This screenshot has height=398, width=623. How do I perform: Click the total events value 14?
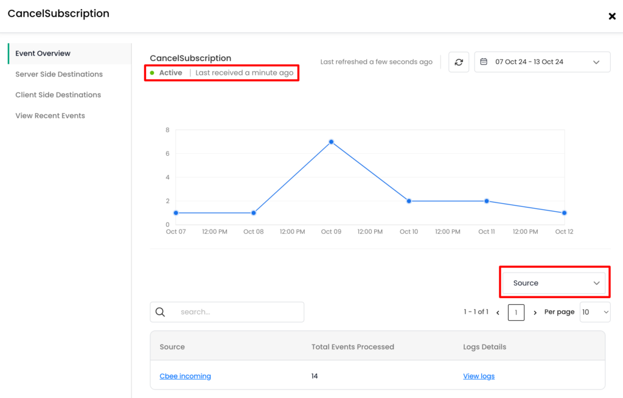(315, 376)
